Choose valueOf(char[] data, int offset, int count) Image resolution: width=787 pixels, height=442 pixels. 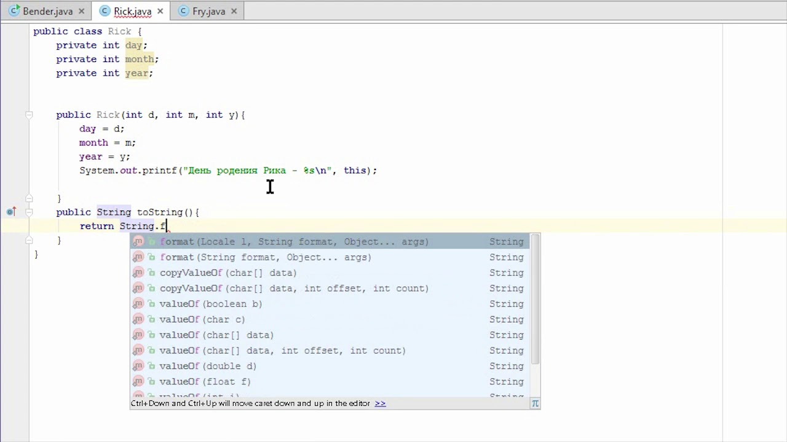coord(330,351)
